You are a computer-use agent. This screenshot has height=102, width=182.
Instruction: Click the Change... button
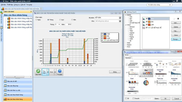[176, 39]
